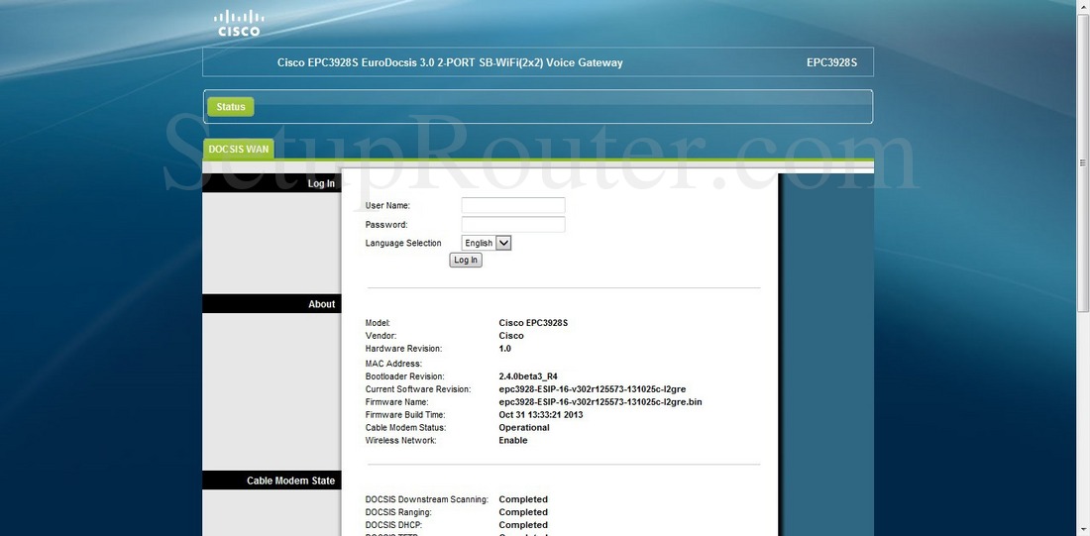Screen dimensions: 1090x536
Task: Click the Operational cable modem status
Action: [524, 428]
